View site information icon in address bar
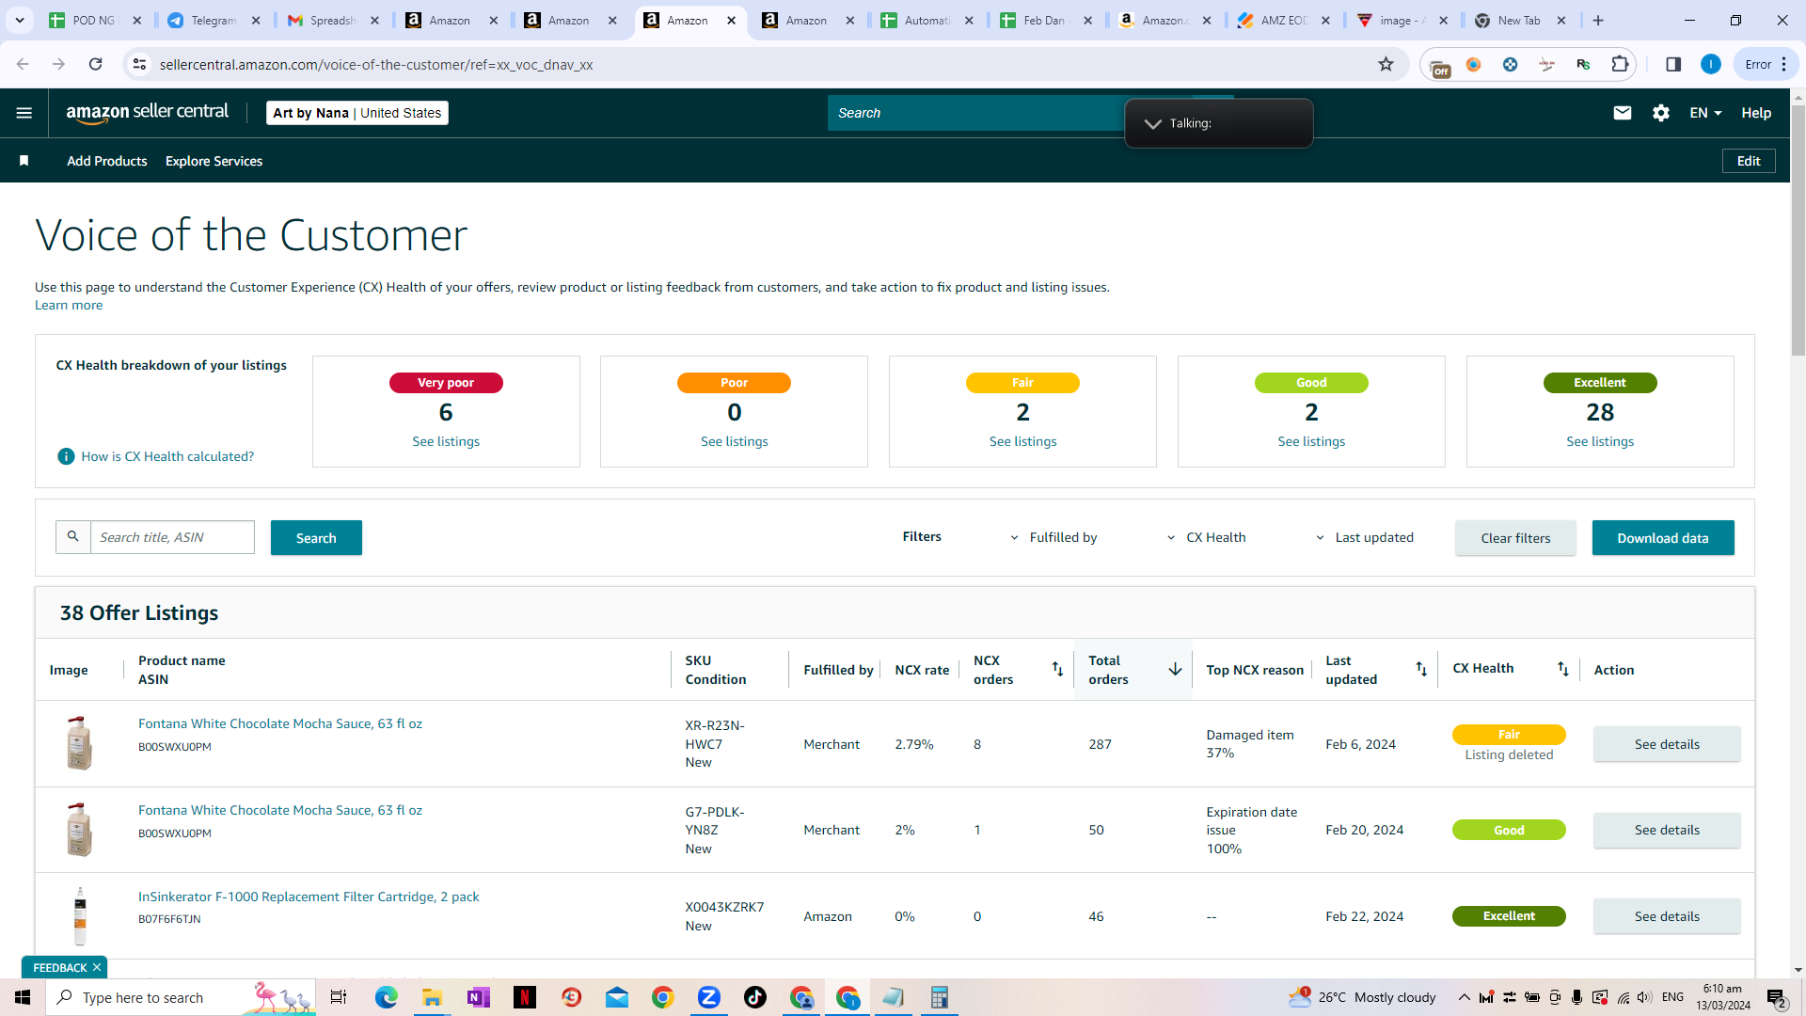 [x=139, y=64]
